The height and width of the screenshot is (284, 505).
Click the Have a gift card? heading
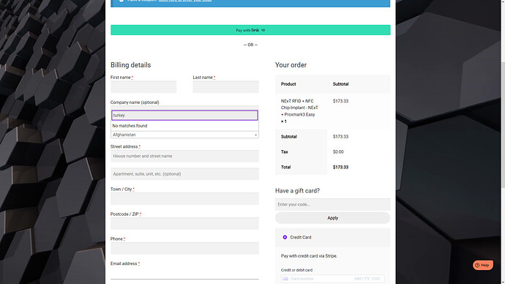297,191
